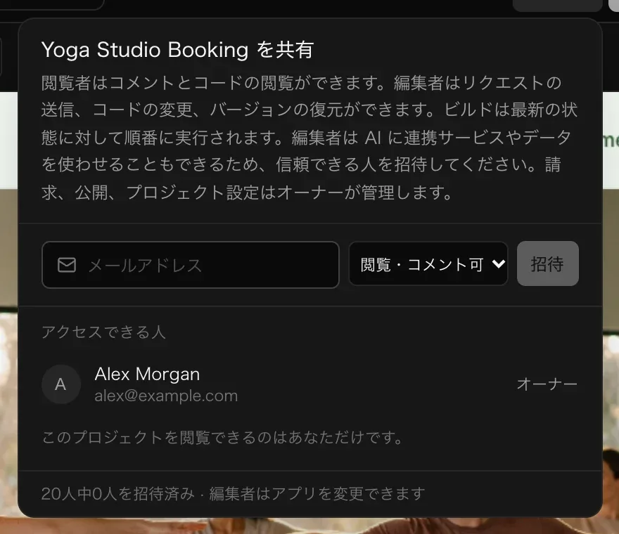Viewport: 619px width, 534px height.
Task: Click the 招待 invite button
Action: coord(547,264)
